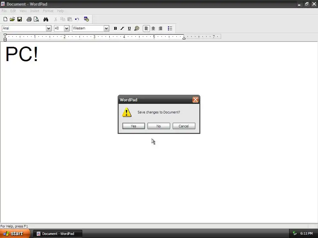Screen dimensions: 318x238
Task: Open the Help menu
Action: 61,11
